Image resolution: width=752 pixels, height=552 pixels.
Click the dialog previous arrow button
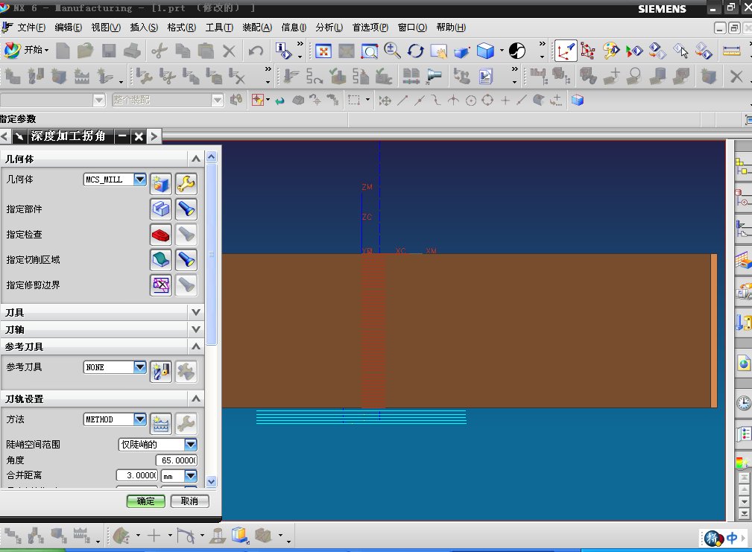(4, 136)
